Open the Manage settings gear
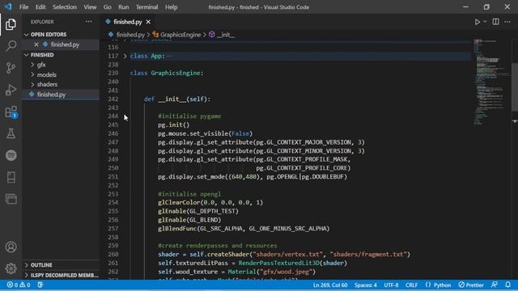Image resolution: width=518 pixels, height=291 pixels. [x=11, y=268]
